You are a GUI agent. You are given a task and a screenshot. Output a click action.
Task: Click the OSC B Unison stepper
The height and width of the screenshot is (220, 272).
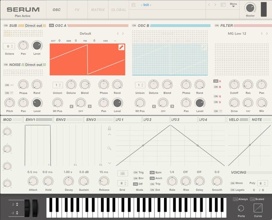tap(140, 85)
